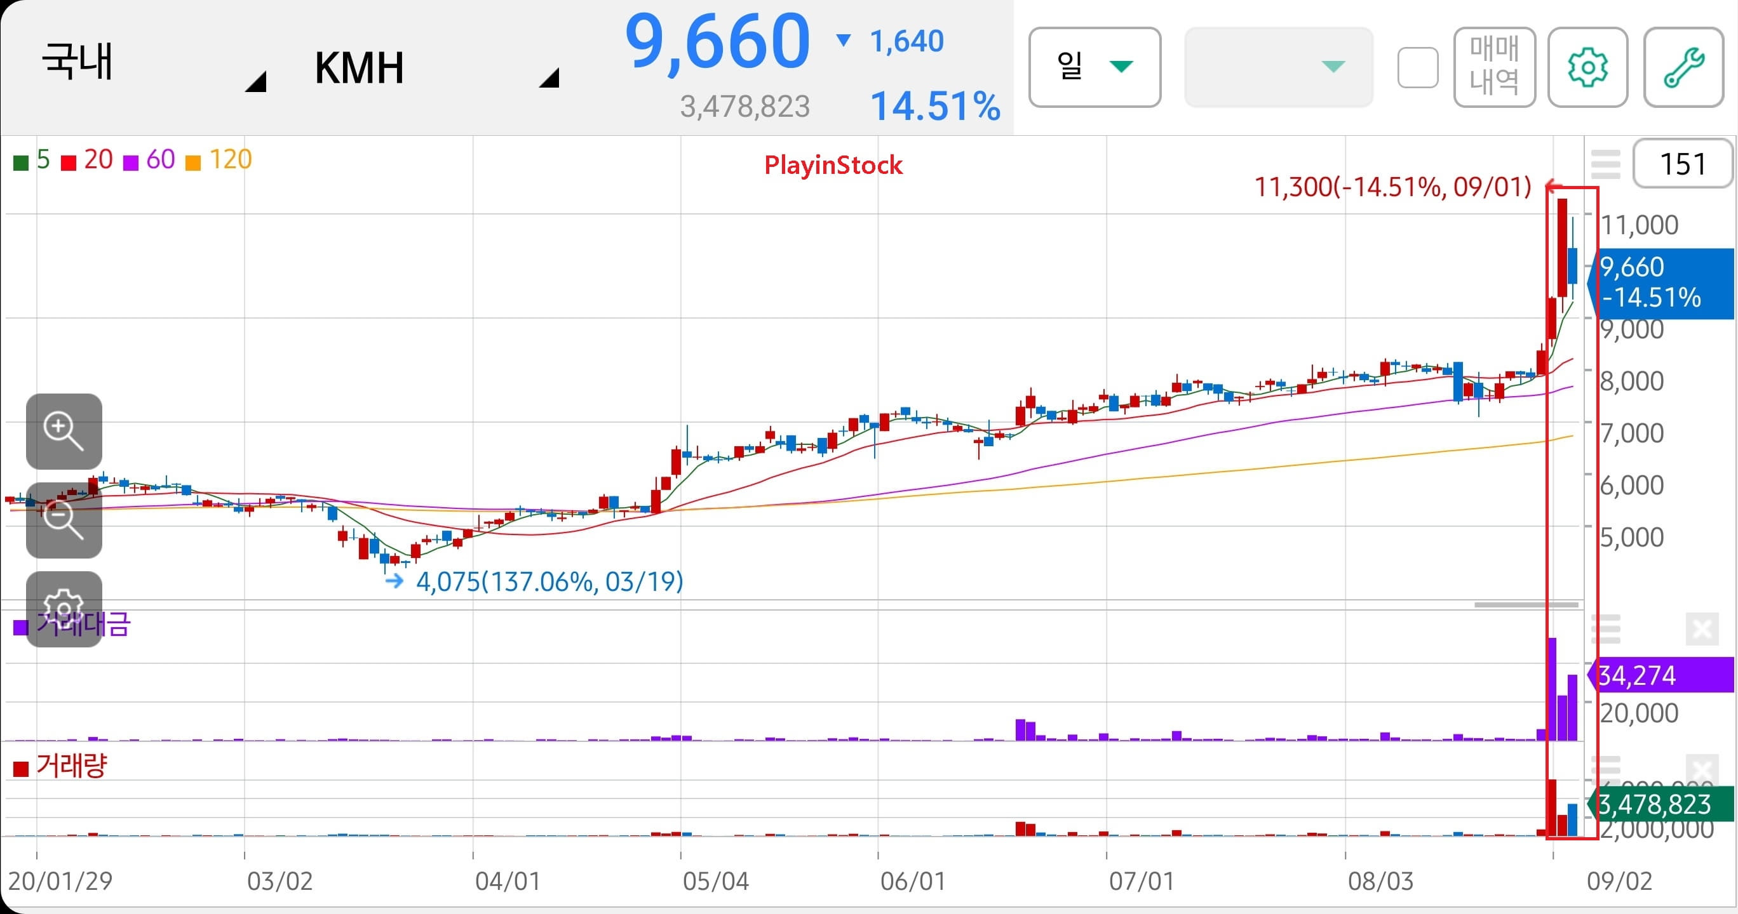
Task: Expand the KMH stock selector
Action: tap(436, 67)
